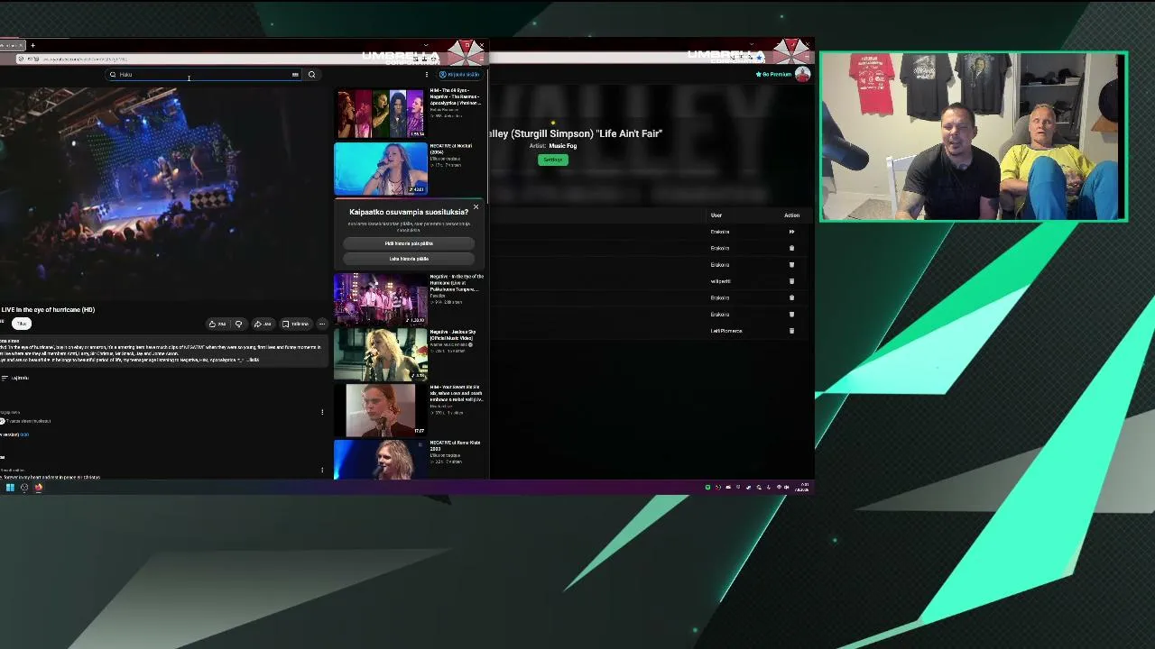Image resolution: width=1155 pixels, height=649 pixels.
Task: Open the NEGATIVE at Rama Klubi 2003 thumbnail
Action: [381, 460]
